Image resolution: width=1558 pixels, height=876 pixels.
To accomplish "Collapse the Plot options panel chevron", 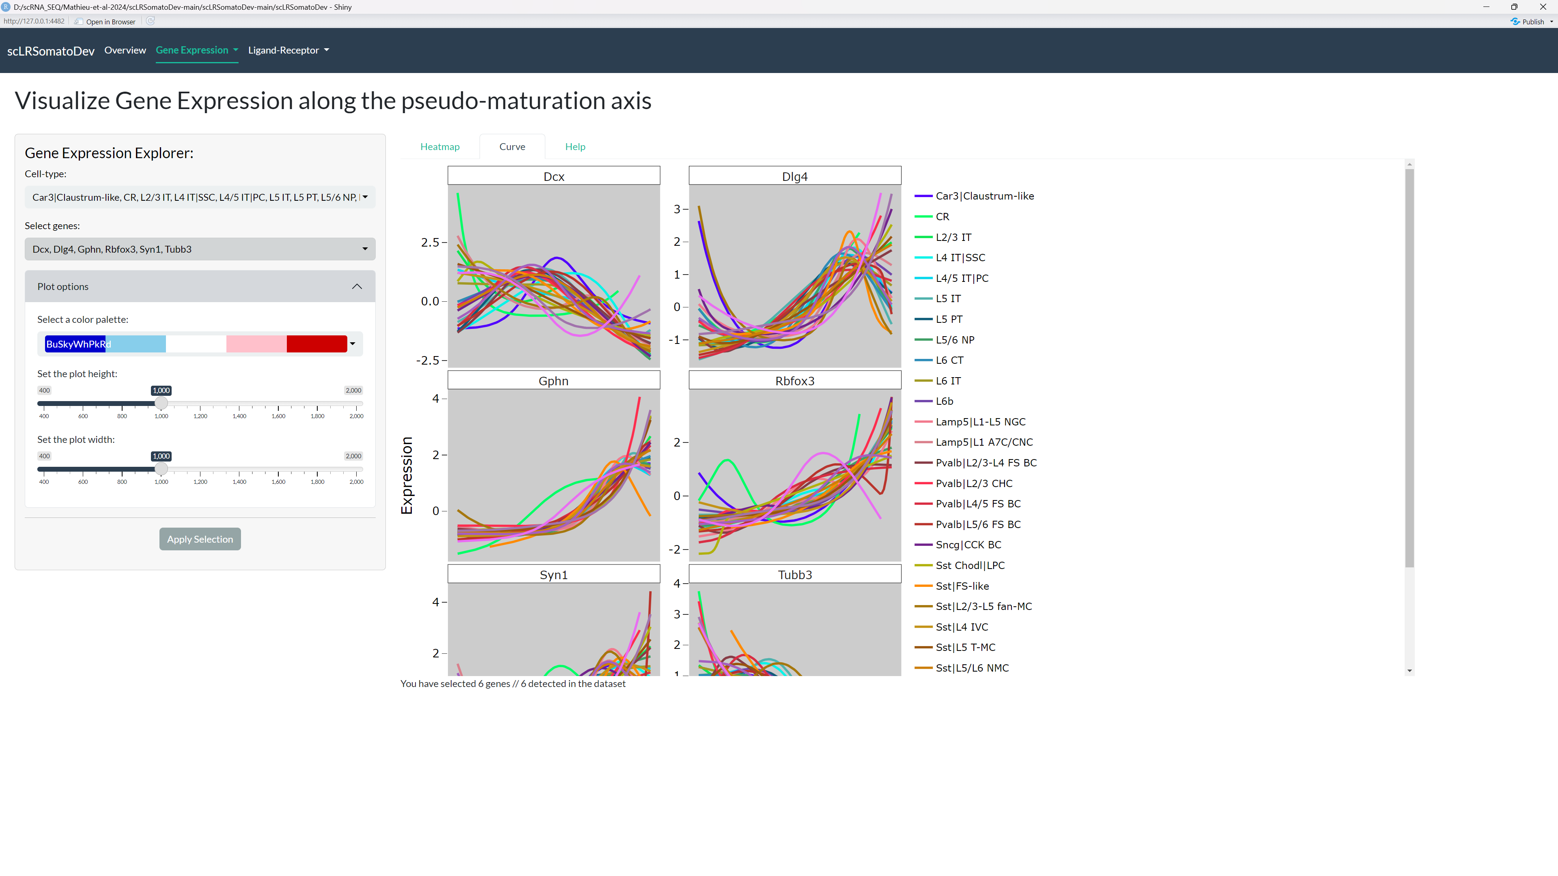I will tap(357, 287).
